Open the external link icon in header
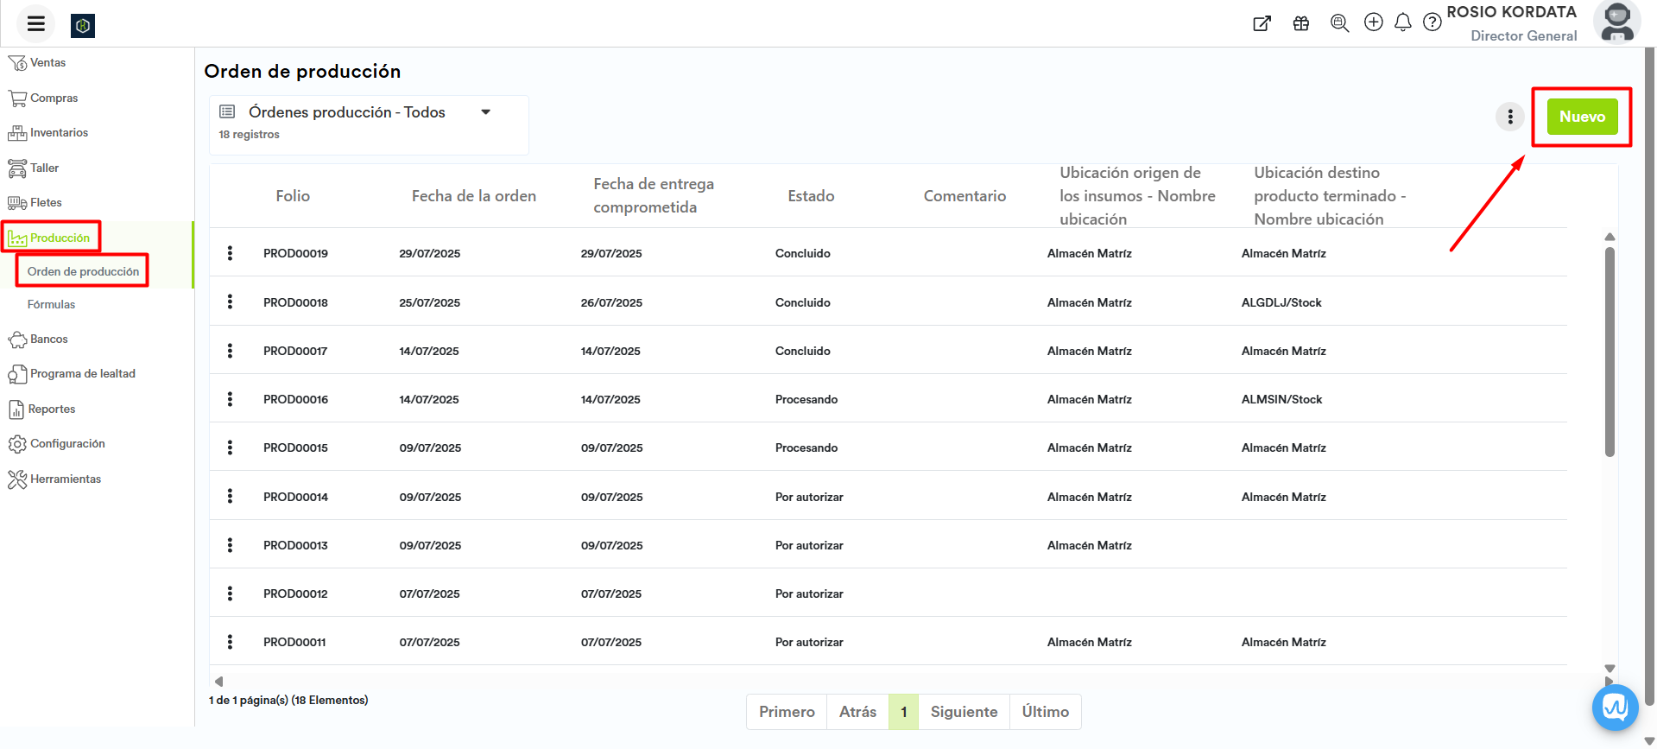Image resolution: width=1657 pixels, height=749 pixels. (1262, 23)
